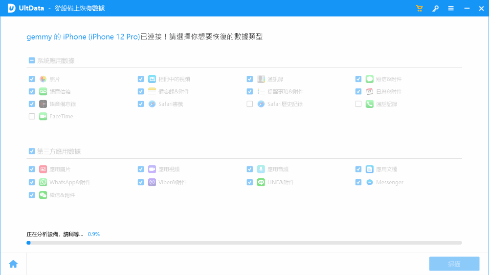Click the Viber&附件 icon
489x275 pixels.
(152, 182)
